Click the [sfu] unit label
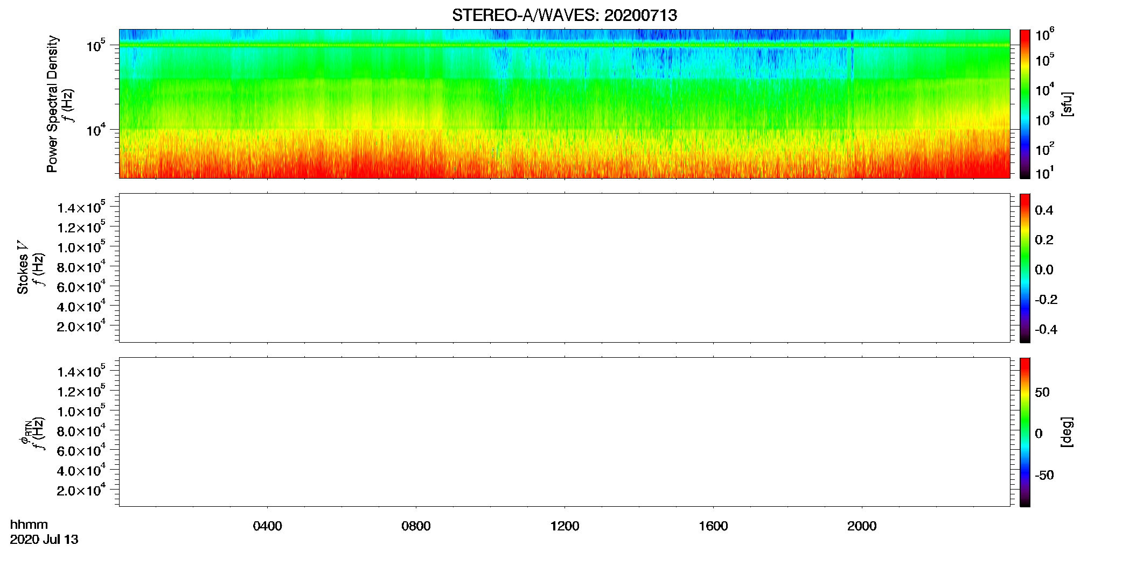 (1067, 104)
